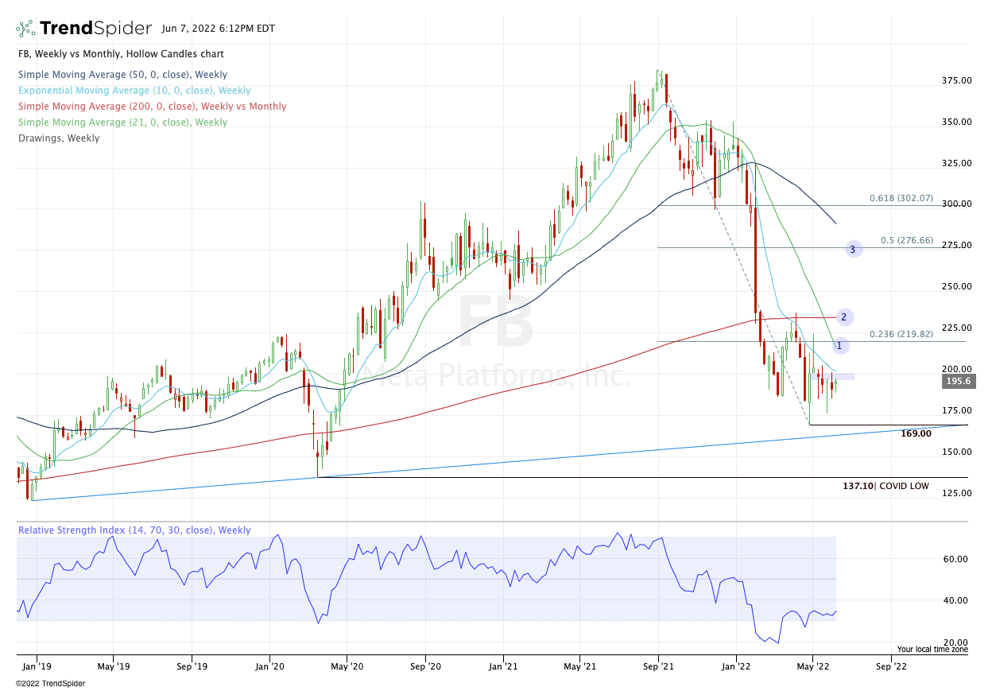Screen dimensions: 992x691
Task: Select the Simple Moving Average 21 legend
Action: (122, 122)
